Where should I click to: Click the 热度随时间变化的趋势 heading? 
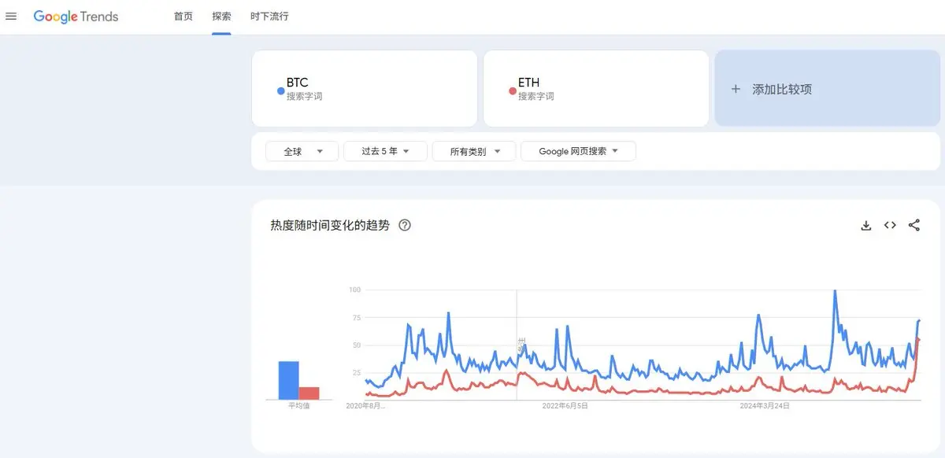coord(330,225)
